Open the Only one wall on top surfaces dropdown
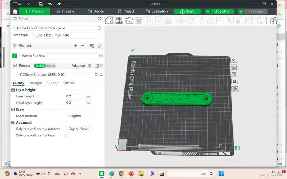 pos(78,129)
